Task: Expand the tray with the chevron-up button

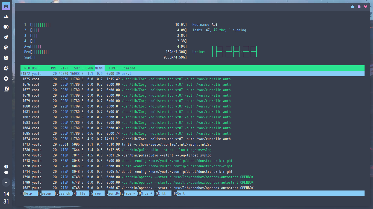Action: click(6, 182)
